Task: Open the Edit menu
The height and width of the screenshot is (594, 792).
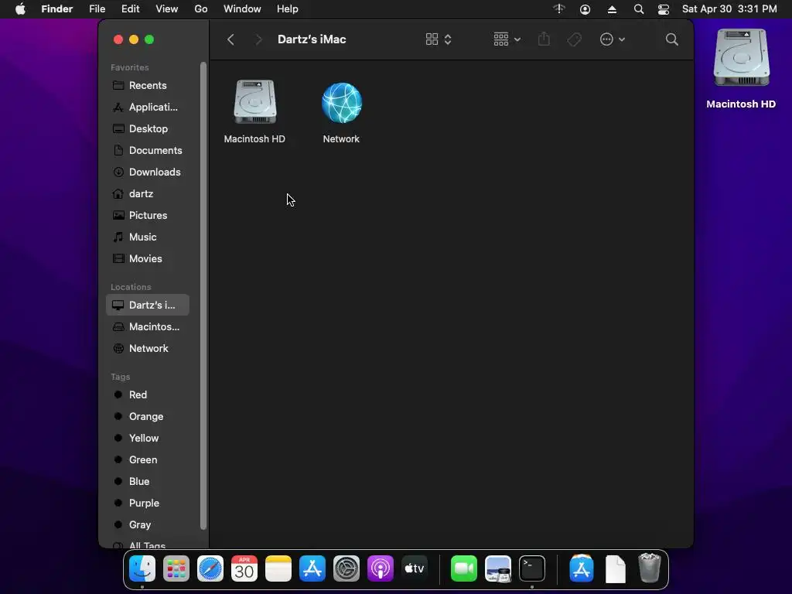Action: point(130,9)
